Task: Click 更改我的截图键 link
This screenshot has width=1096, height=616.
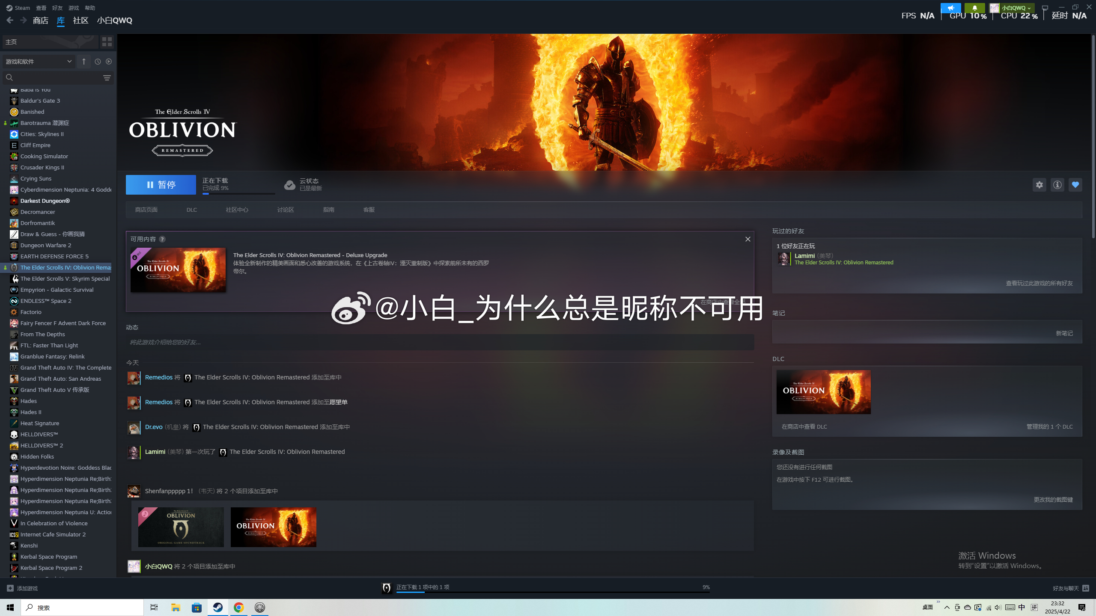Action: pos(1053,500)
